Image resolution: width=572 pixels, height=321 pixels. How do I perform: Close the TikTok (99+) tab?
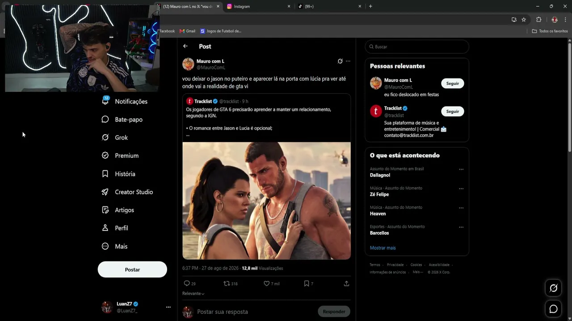pyautogui.click(x=360, y=6)
